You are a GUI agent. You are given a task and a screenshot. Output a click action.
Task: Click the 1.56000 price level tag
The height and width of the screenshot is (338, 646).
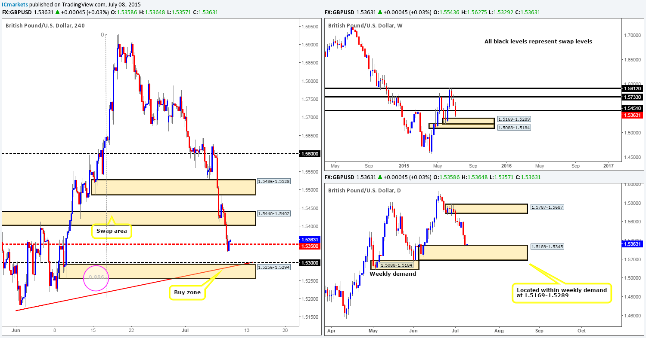pyautogui.click(x=311, y=153)
